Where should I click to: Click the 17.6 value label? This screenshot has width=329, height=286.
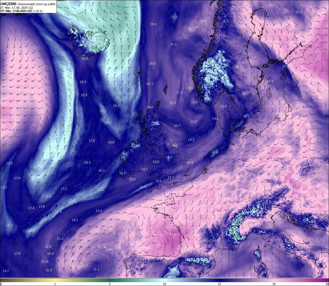click(42, 206)
